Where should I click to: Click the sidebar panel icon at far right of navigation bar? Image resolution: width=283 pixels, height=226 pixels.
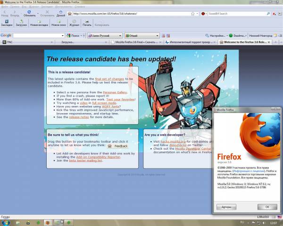tap(280, 14)
